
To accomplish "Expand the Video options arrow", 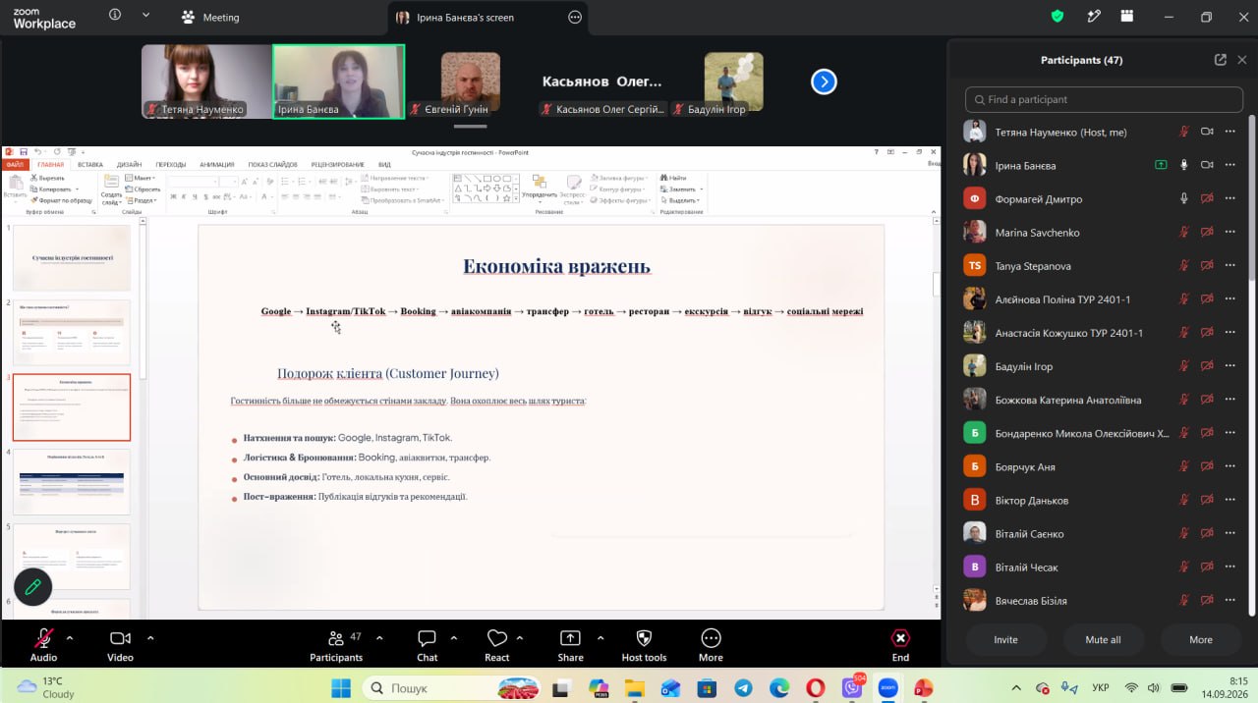I will pos(150,637).
